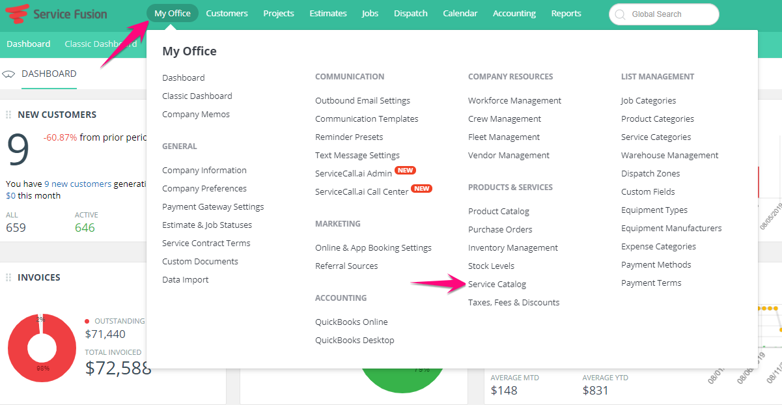Open the Service Catalog
This screenshot has width=782, height=405.
click(x=497, y=285)
